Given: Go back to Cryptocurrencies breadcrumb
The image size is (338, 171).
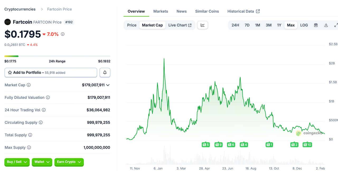Looking at the screenshot, I should tap(20, 9).
